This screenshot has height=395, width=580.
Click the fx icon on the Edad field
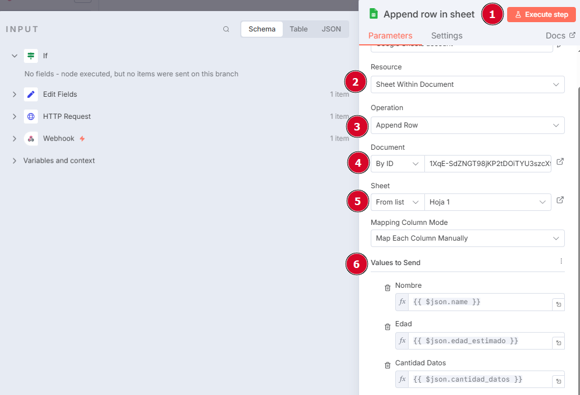pos(402,341)
